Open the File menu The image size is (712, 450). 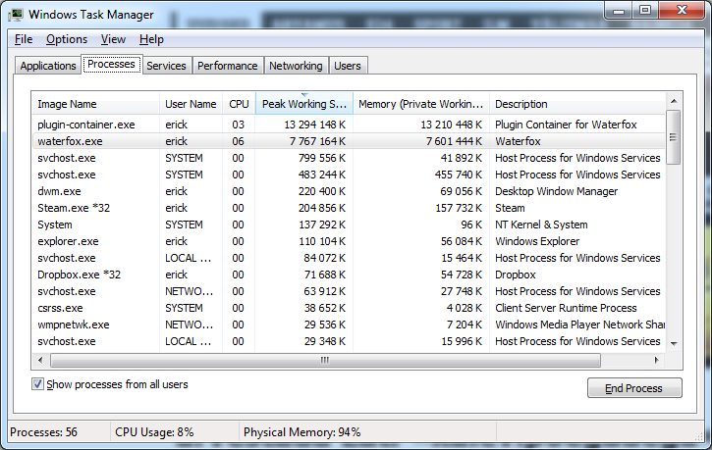24,39
